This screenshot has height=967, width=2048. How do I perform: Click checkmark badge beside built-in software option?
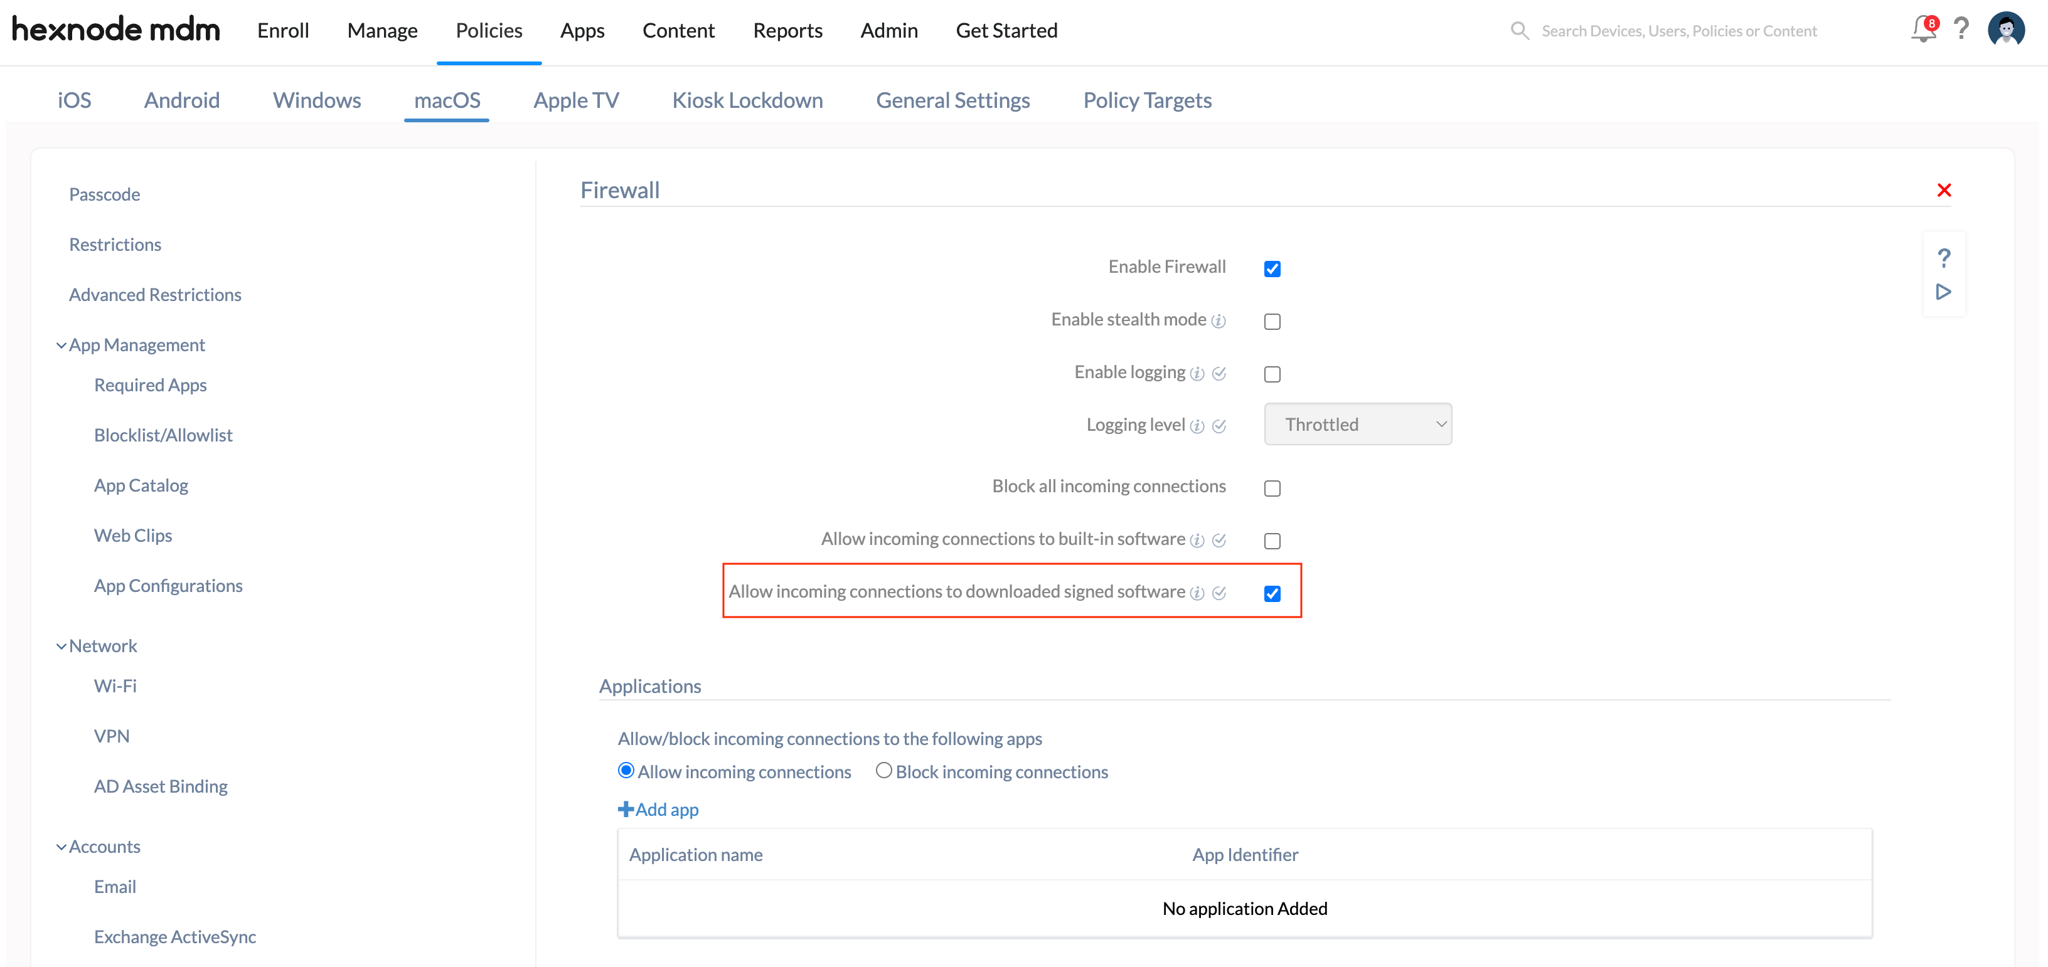(x=1219, y=541)
